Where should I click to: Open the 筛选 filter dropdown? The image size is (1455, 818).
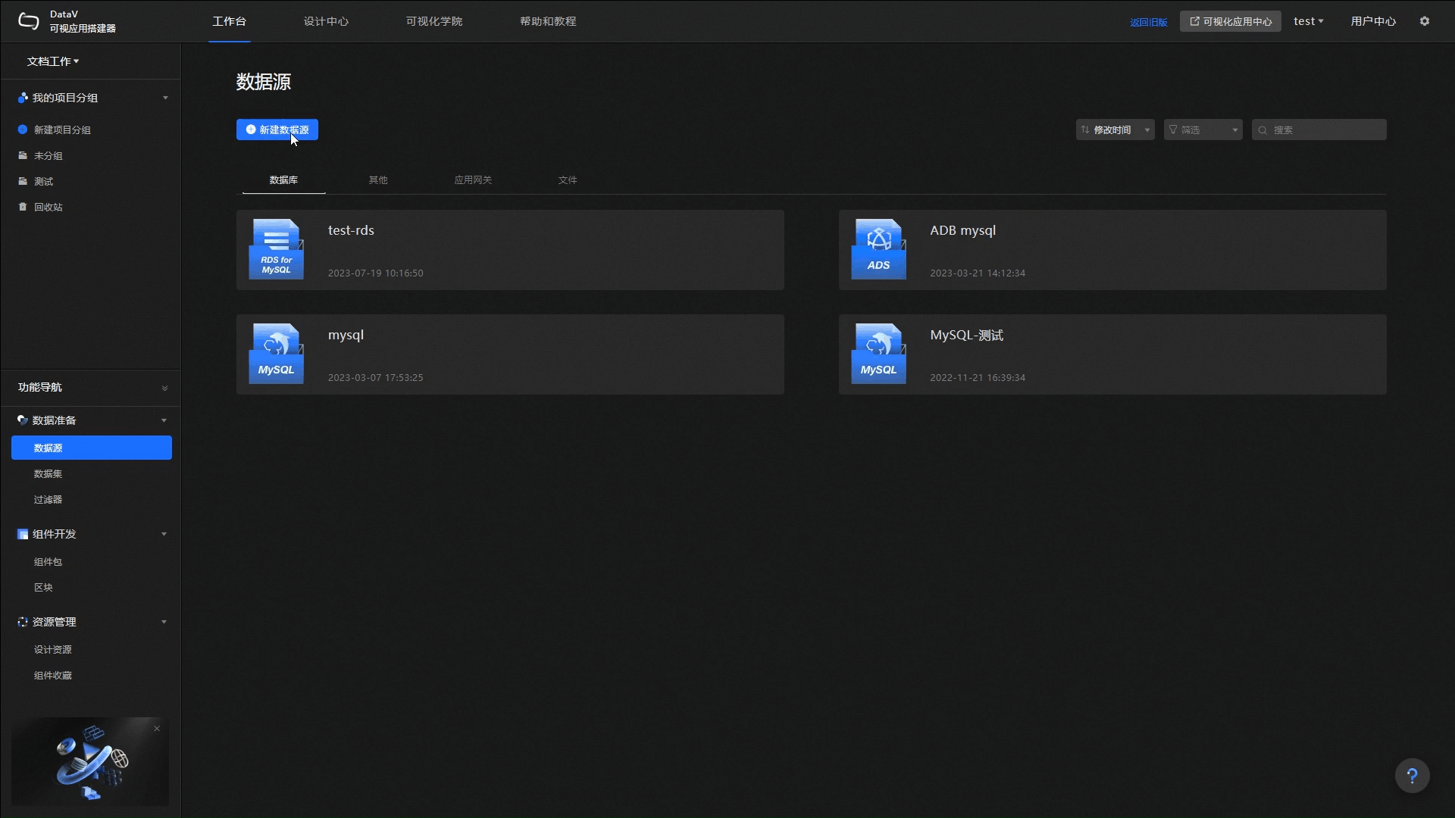click(1203, 130)
